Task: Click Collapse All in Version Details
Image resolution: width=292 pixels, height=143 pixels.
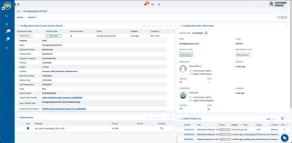Action: 144,26
